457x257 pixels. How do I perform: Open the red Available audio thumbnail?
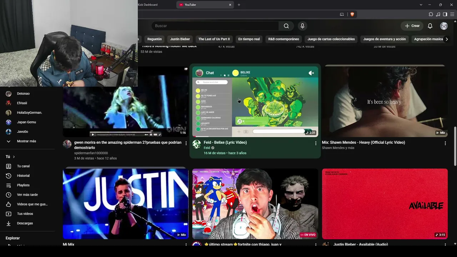pyautogui.click(x=385, y=203)
